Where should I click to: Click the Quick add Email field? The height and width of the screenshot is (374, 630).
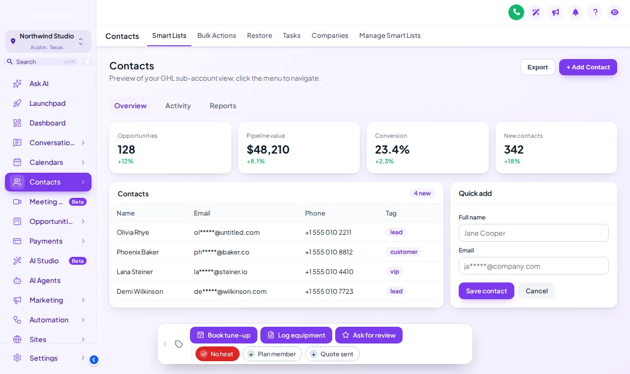(534, 266)
